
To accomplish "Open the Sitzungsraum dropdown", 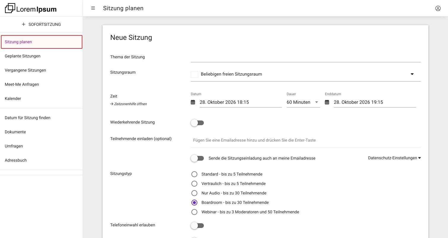I will [x=306, y=74].
